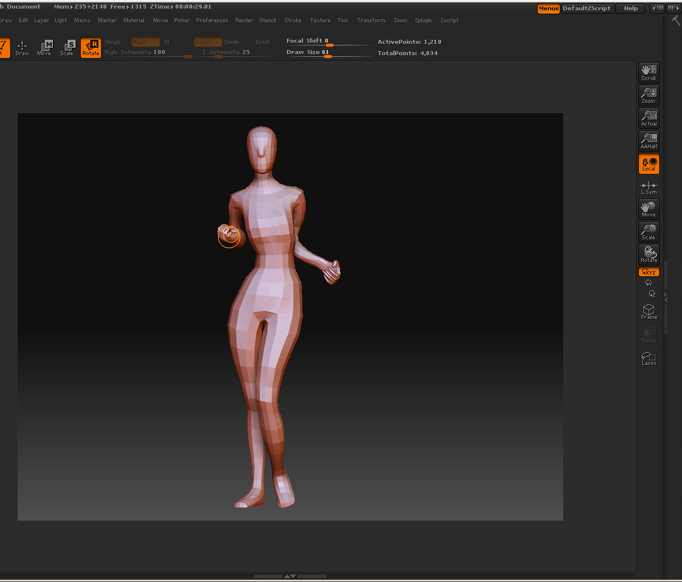Click the bottom tray divider arrows

coord(290,576)
